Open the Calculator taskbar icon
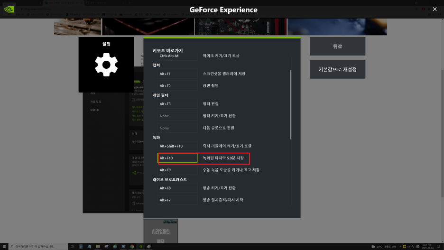The image size is (444, 250). pos(81,246)
